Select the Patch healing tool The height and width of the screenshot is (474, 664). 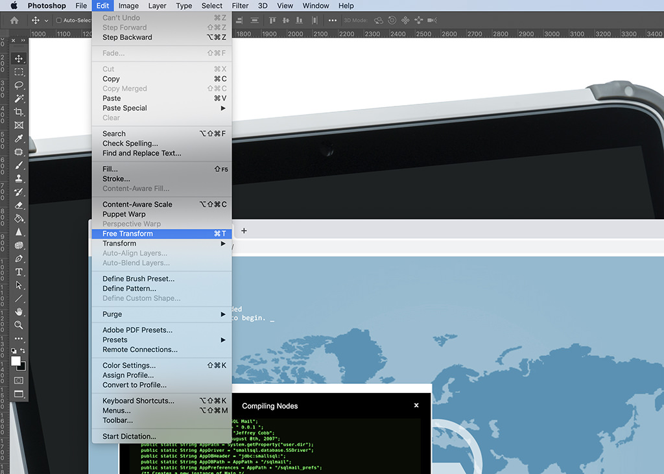point(19,152)
